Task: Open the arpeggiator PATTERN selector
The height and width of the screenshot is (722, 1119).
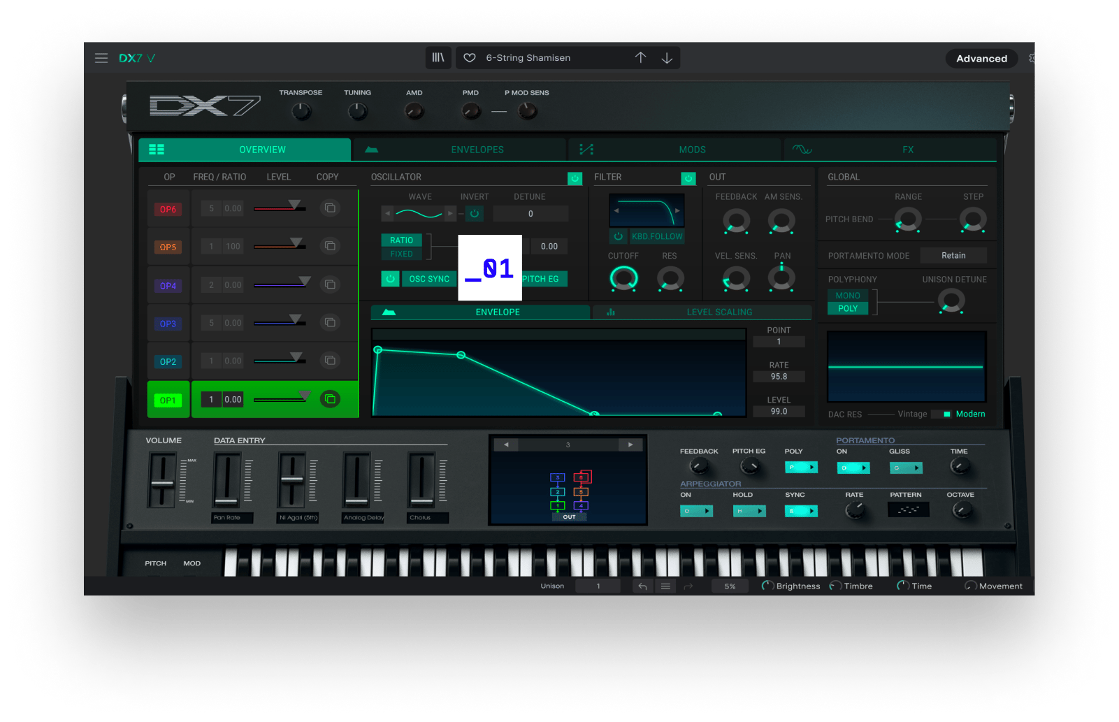Action: tap(908, 510)
